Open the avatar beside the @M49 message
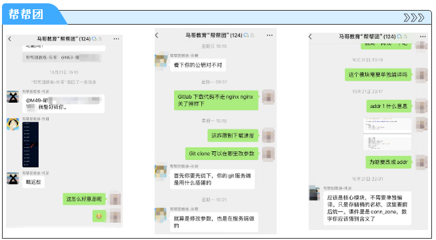Screen dimensions: 436x240 point(13,97)
